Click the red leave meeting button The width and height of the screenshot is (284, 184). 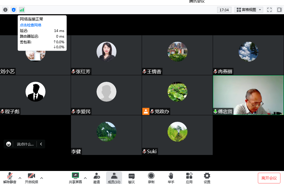pyautogui.click(x=269, y=178)
